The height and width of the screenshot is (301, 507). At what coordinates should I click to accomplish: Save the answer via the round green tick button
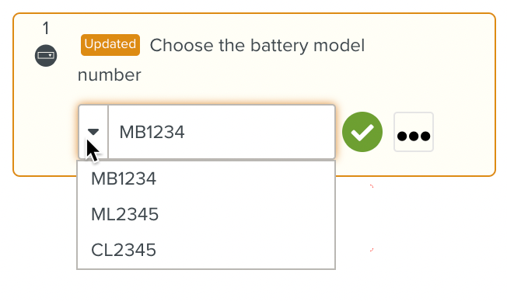(x=362, y=132)
